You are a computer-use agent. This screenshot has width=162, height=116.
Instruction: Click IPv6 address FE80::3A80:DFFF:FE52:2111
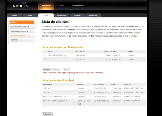[x=55, y=97]
